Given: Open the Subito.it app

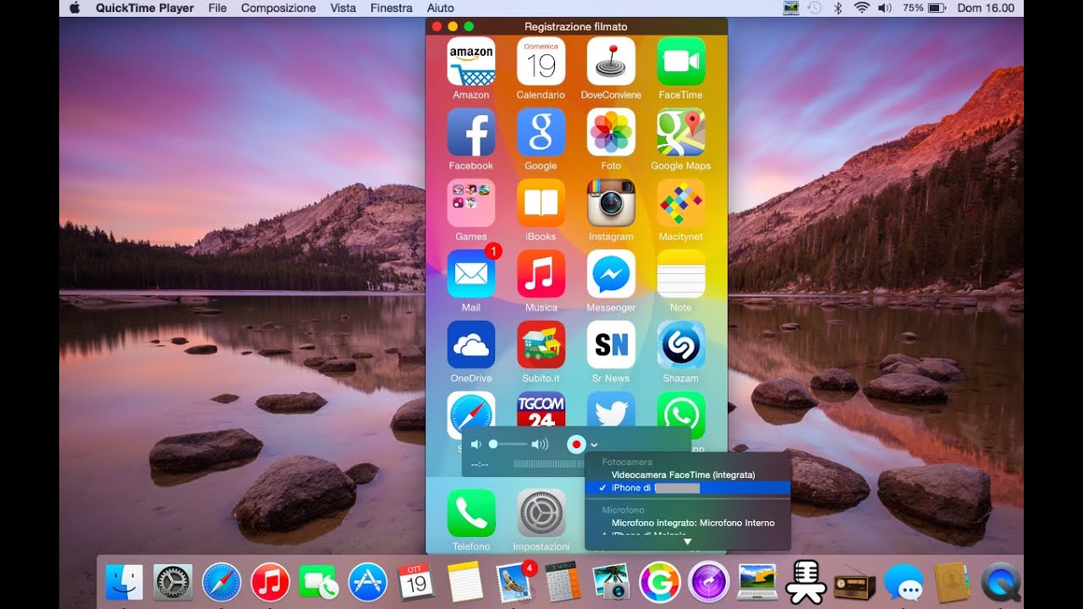Looking at the screenshot, I should 541,345.
